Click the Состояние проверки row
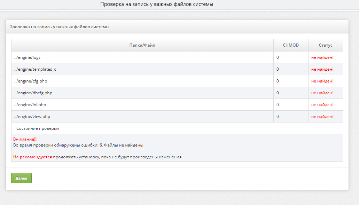Viewport: 359px width, 205px height. [38, 128]
